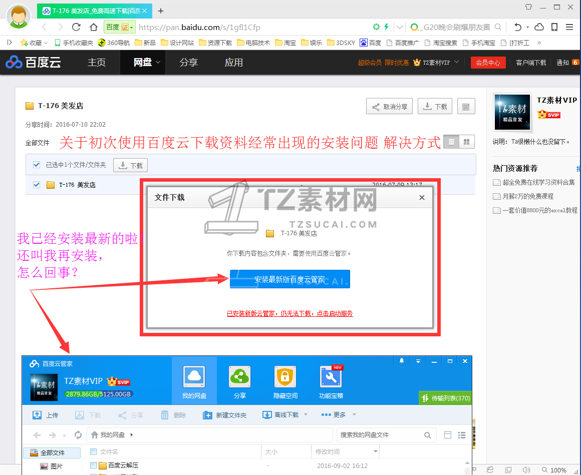Click search magnifier in 百度云管家
The height and width of the screenshot is (475, 581).
pos(427,435)
